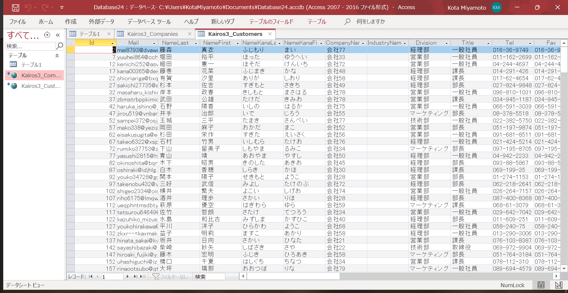Open the Title column filter dropdown
This screenshot has height=293, width=568.
point(488,43)
